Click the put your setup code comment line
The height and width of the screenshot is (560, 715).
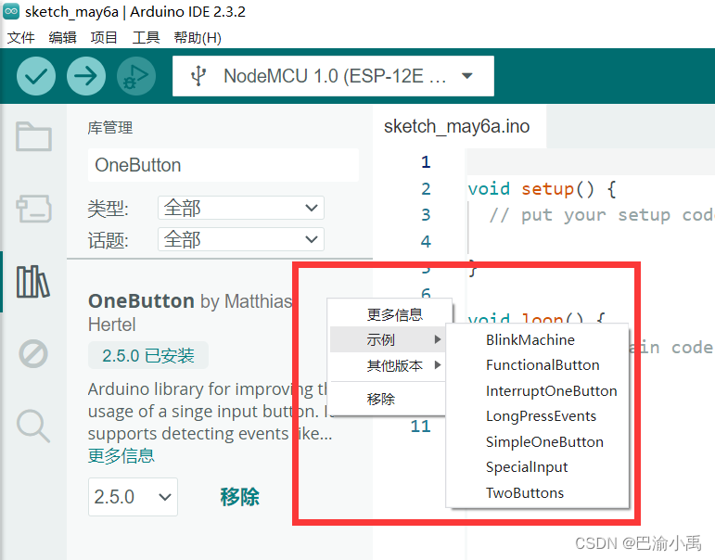point(601,215)
